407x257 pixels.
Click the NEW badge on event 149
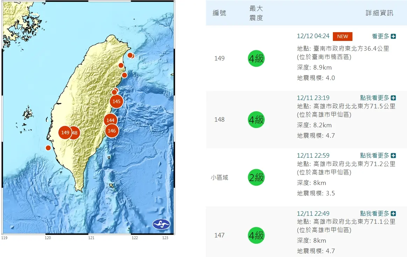(342, 36)
